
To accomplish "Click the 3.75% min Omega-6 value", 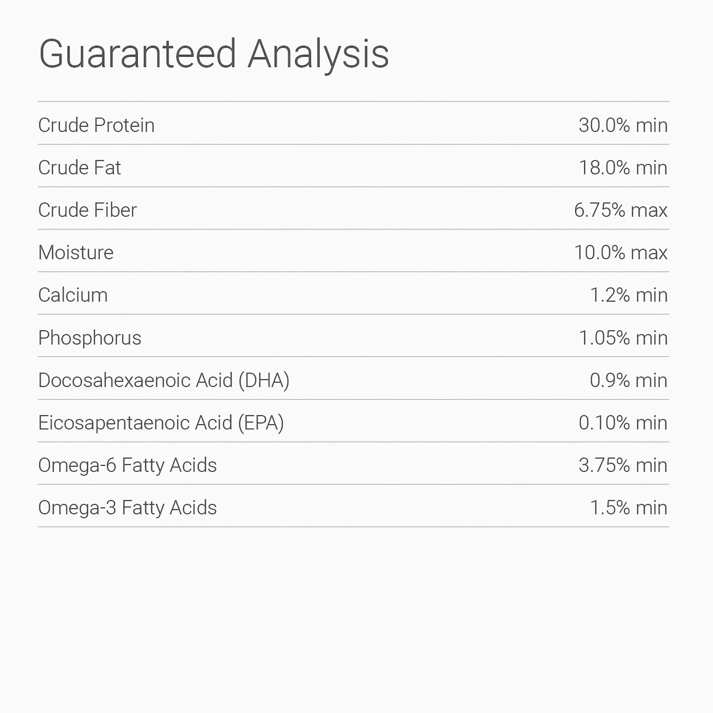I will click(623, 465).
